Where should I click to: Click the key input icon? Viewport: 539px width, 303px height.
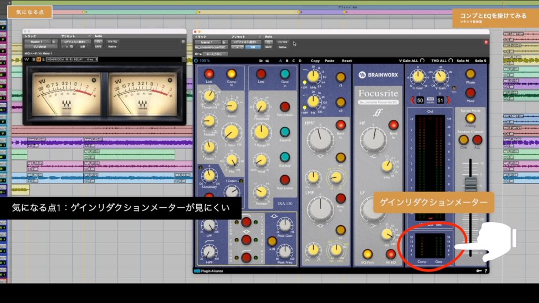[x=198, y=54]
